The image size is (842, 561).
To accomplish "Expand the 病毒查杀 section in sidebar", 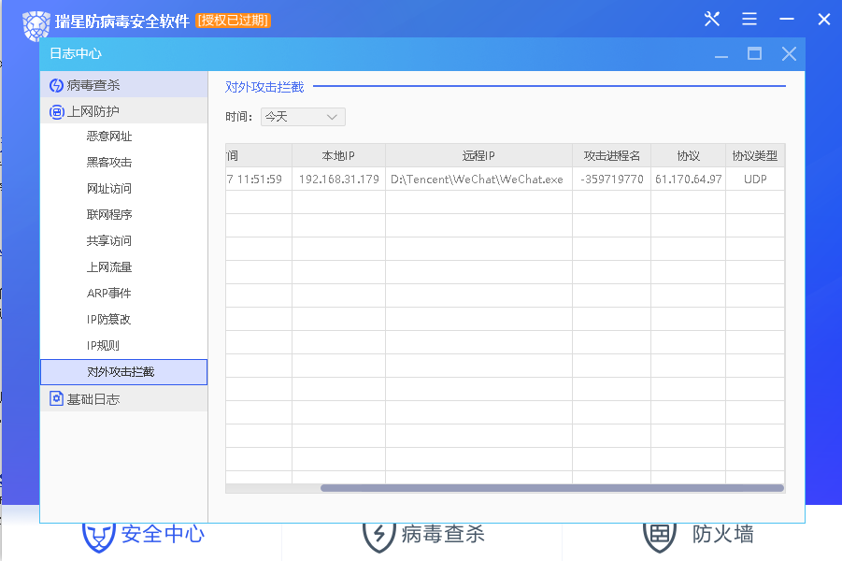I will [124, 85].
